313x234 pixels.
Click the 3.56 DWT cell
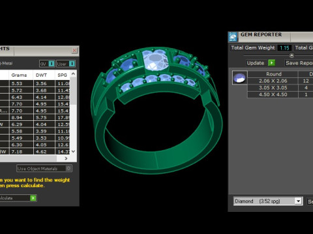(x=44, y=83)
